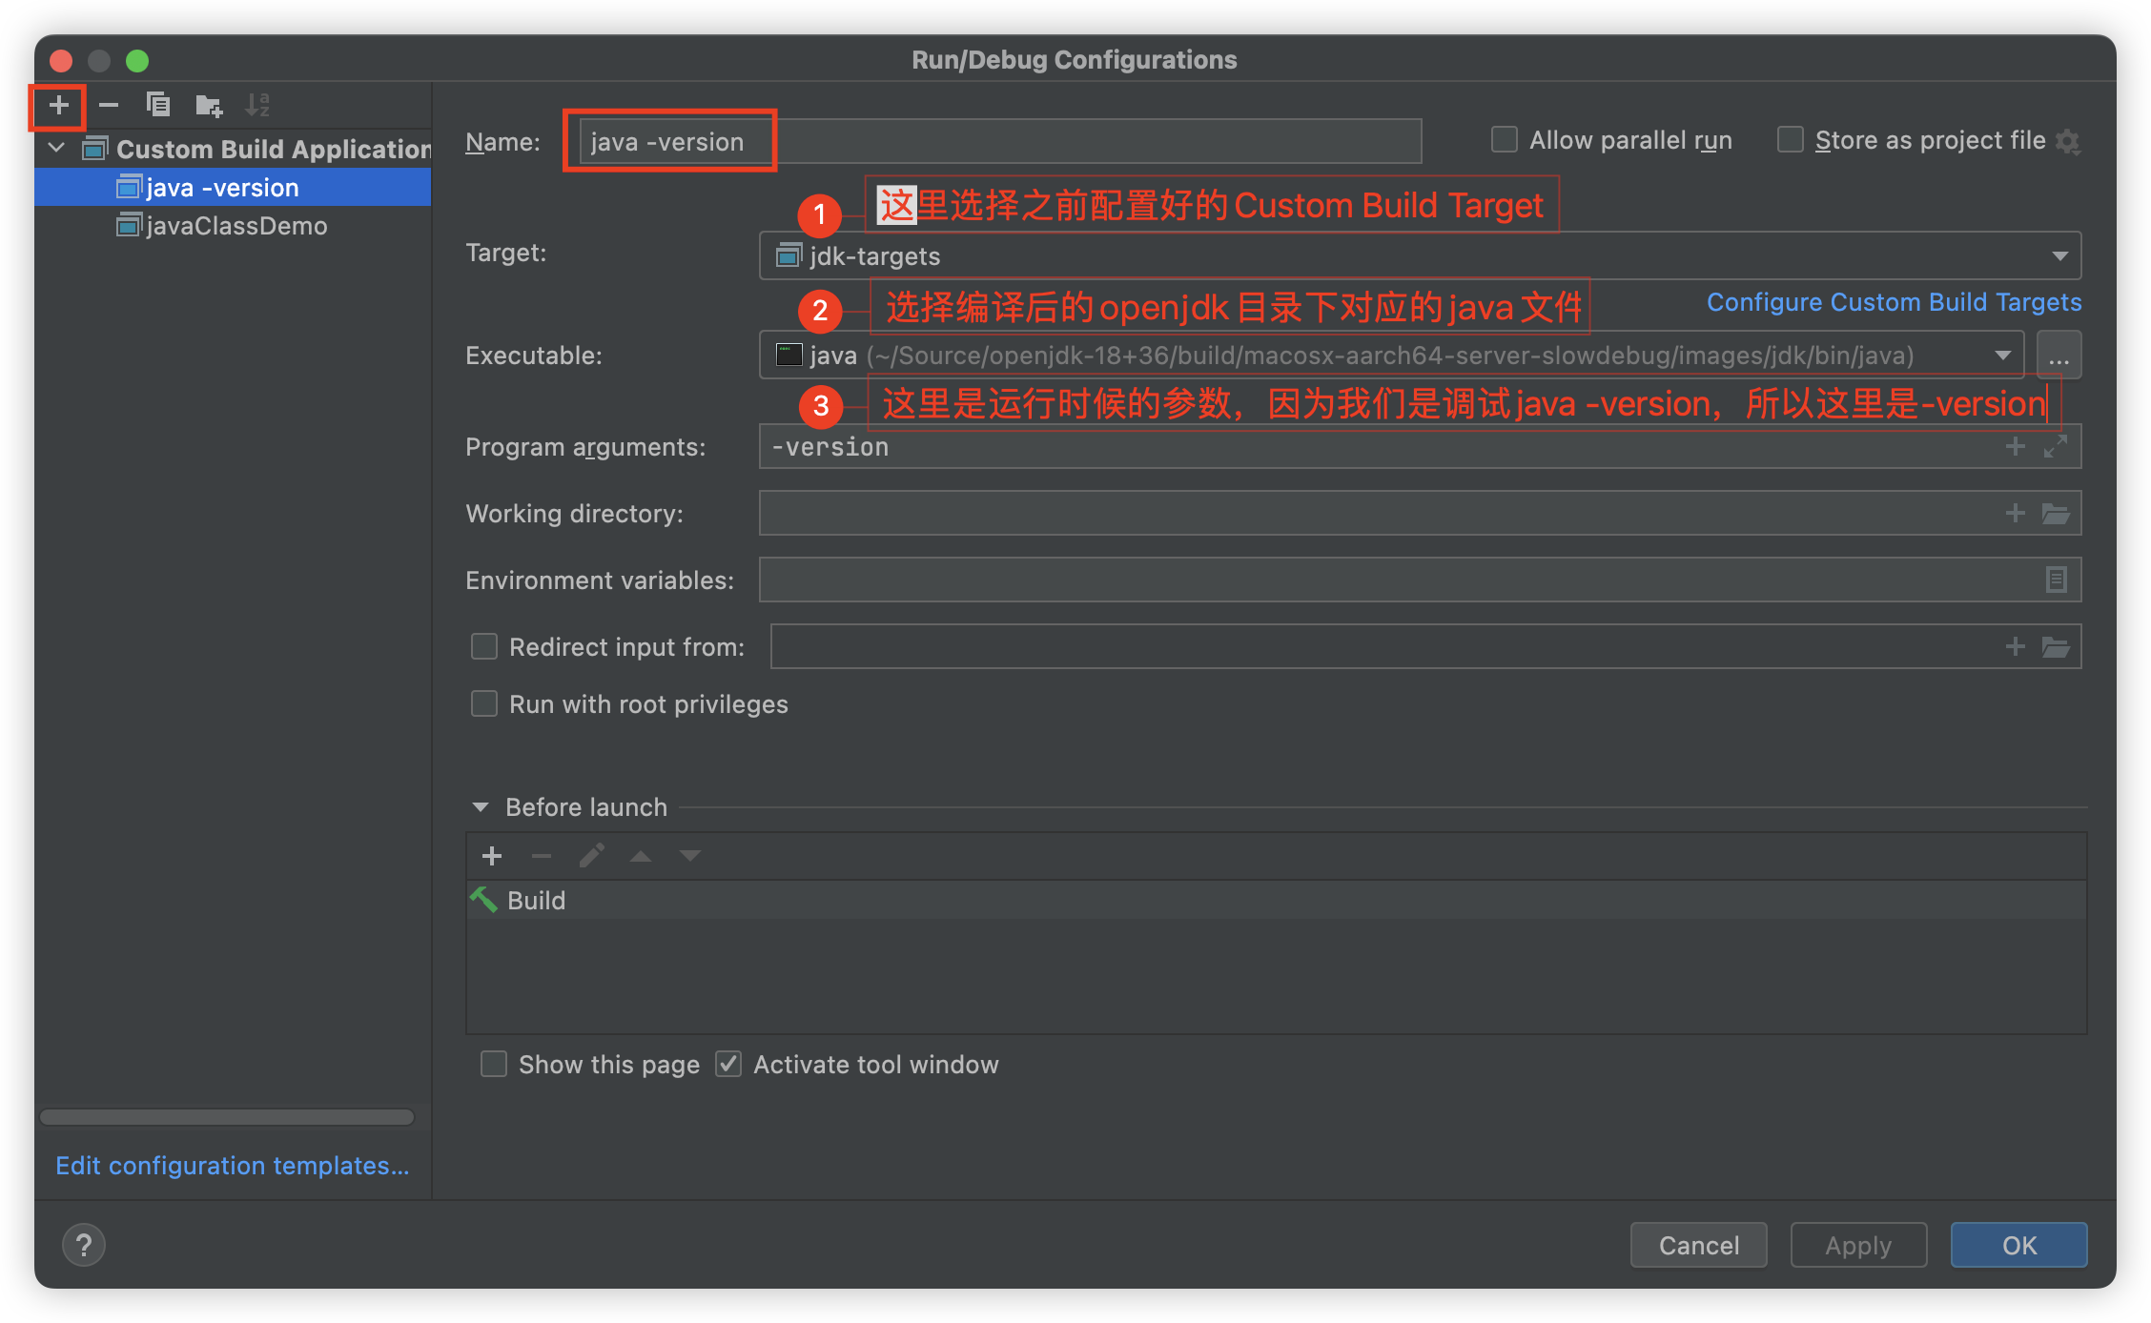Click the browse button next to Executable
This screenshot has height=1323, width=2151.
[2059, 356]
